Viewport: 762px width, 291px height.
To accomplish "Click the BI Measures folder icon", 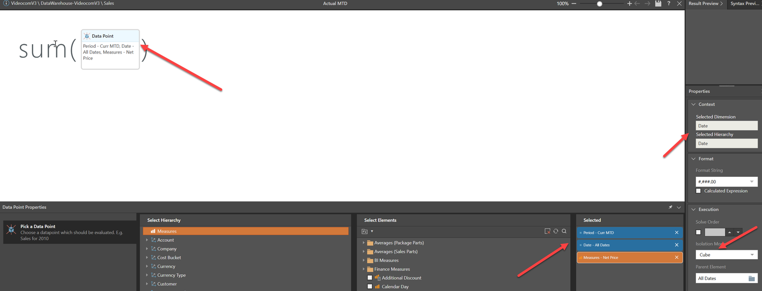I will click(x=370, y=260).
